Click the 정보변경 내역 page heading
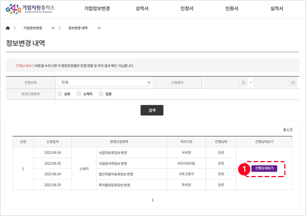Image resolution: width=306 pixels, height=216 pixels. click(26, 43)
